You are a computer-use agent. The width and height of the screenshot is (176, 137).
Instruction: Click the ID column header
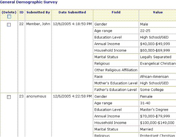coord(21,12)
